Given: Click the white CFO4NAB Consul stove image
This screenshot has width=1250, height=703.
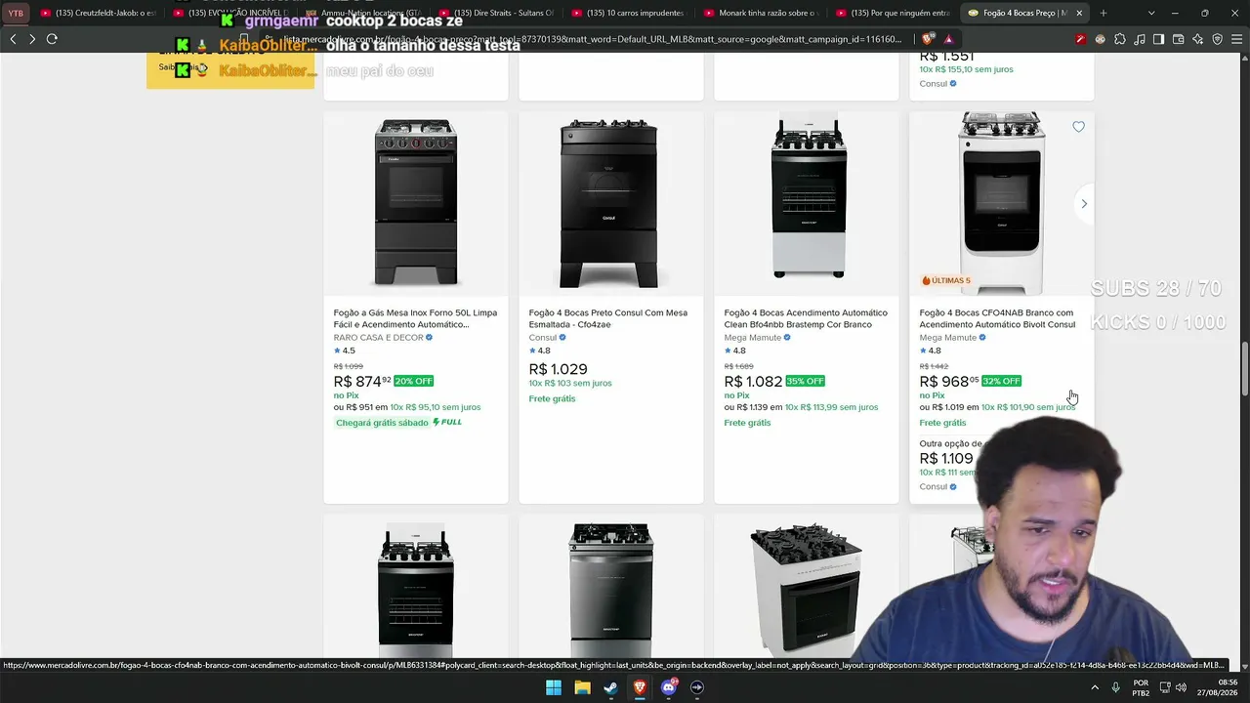Looking at the screenshot, I should tap(1001, 203).
